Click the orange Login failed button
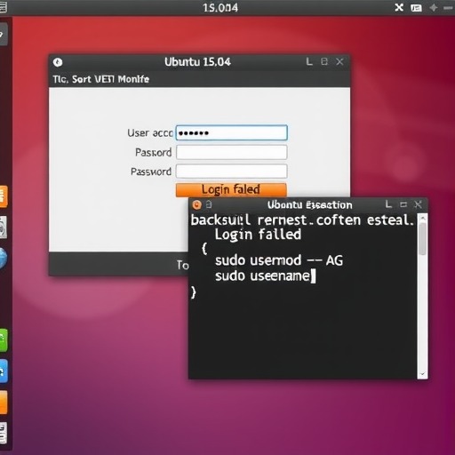The height and width of the screenshot is (455, 455). (231, 189)
